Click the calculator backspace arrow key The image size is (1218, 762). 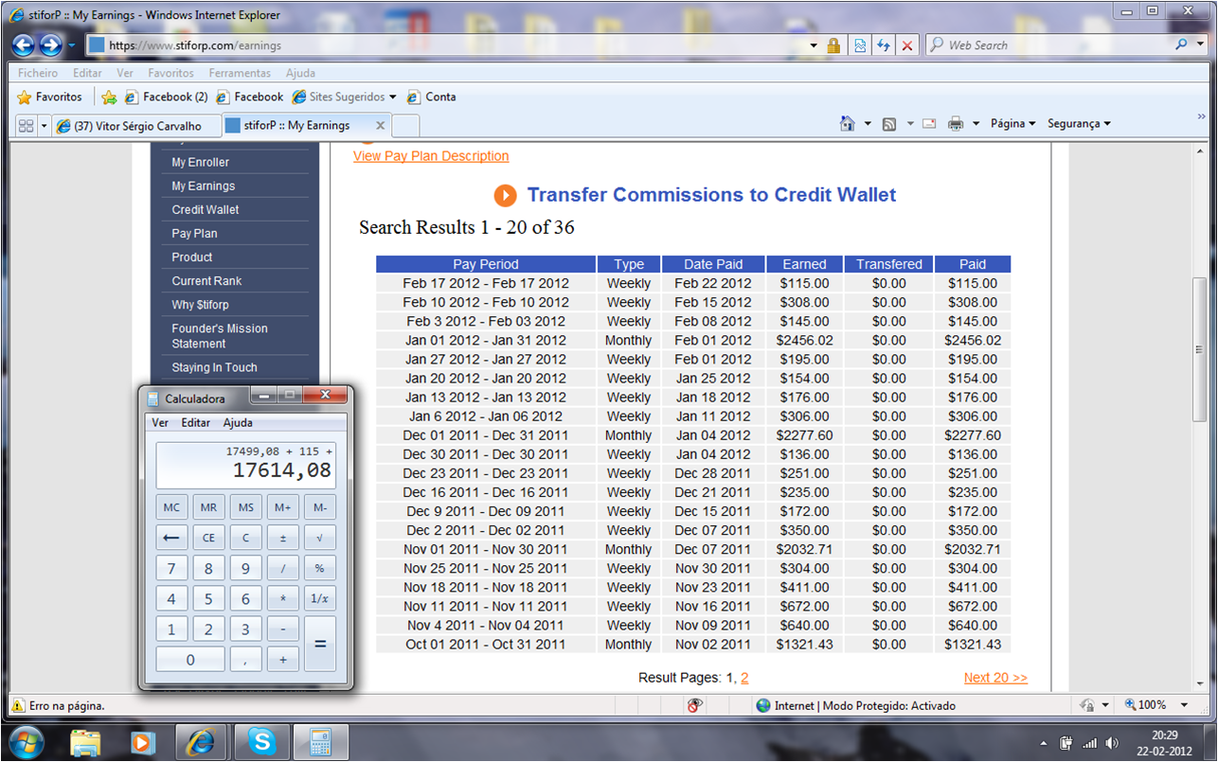pos(171,538)
